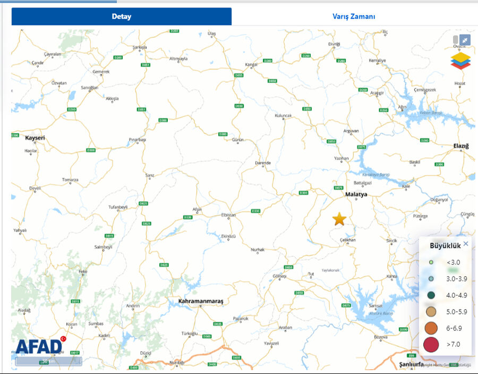Image resolution: width=478 pixels, height=374 pixels.
Task: Click the 5.0-5.9 tan legend circle
Action: tap(431, 312)
